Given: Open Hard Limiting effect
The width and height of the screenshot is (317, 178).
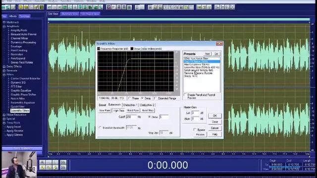Looking at the screenshot, I should coord(19,50).
